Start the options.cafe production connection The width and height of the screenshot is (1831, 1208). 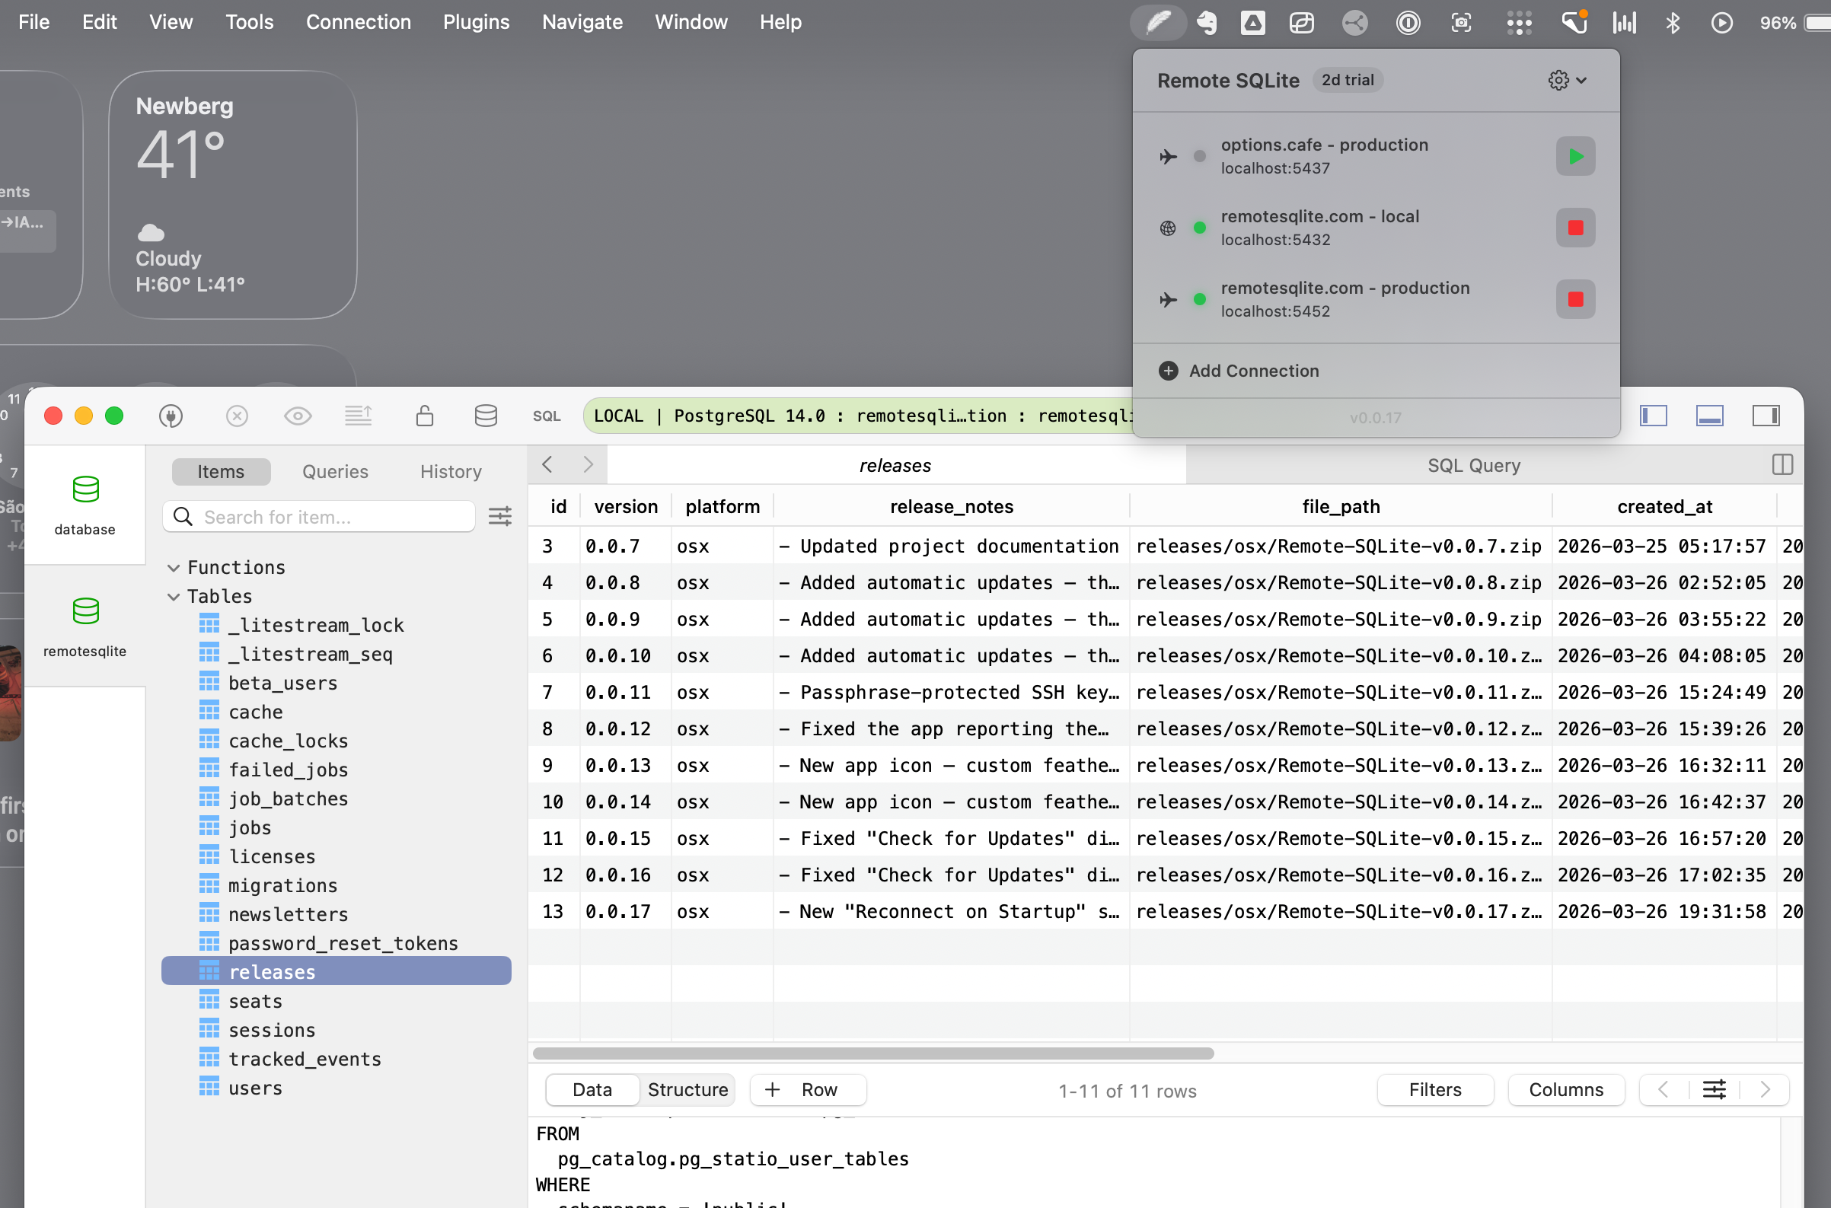pos(1575,155)
